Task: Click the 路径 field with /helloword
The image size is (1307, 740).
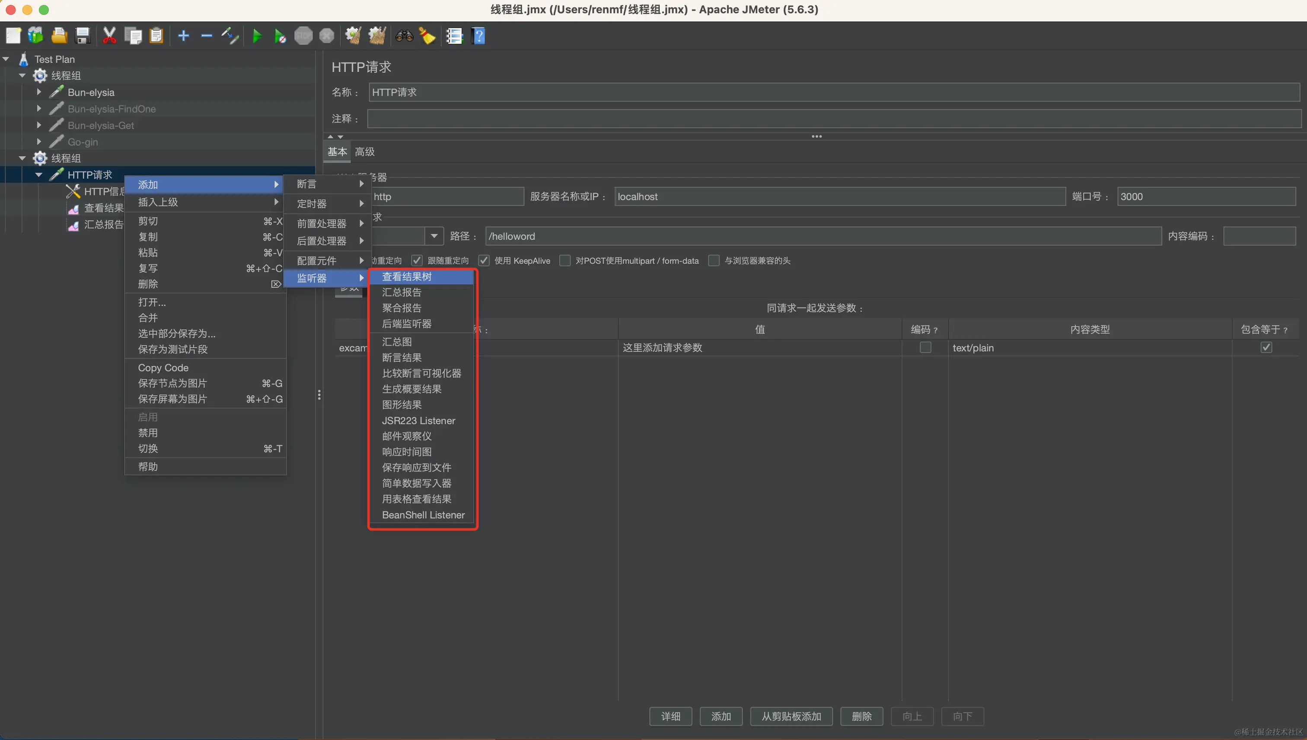Action: (x=823, y=236)
